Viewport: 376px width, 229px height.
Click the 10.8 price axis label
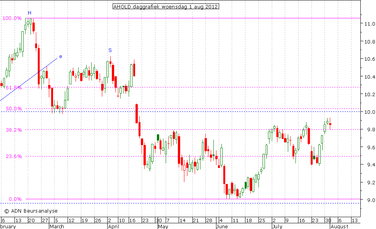point(370,42)
